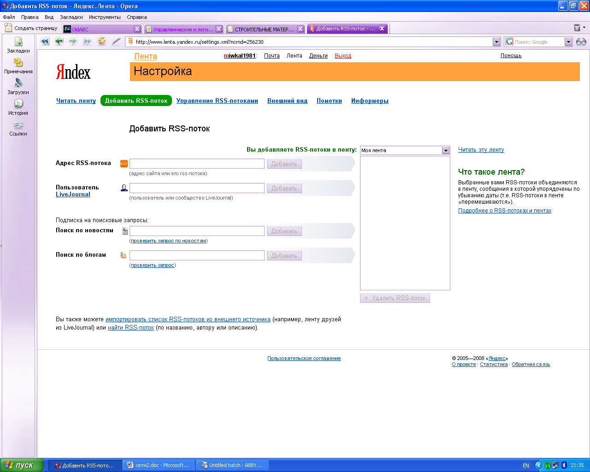Click the Читать эту ленту link
This screenshot has height=472, width=590.
481,150
